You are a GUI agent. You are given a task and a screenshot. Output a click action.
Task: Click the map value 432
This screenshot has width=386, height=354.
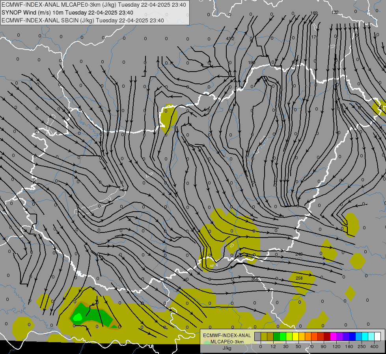pyautogui.click(x=230, y=39)
